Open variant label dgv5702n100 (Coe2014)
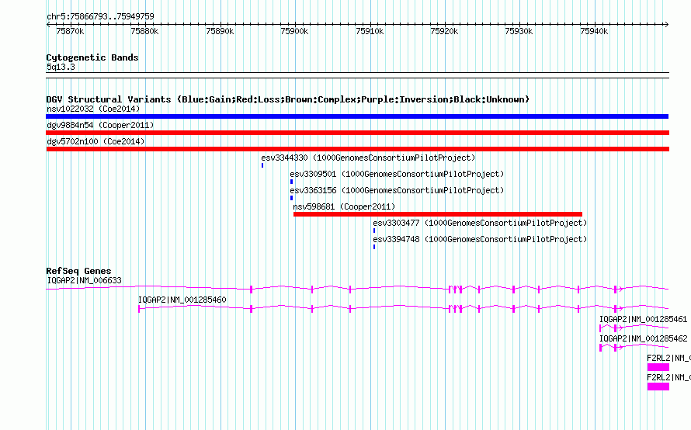Viewport: 691px width, 430px height. [95, 141]
